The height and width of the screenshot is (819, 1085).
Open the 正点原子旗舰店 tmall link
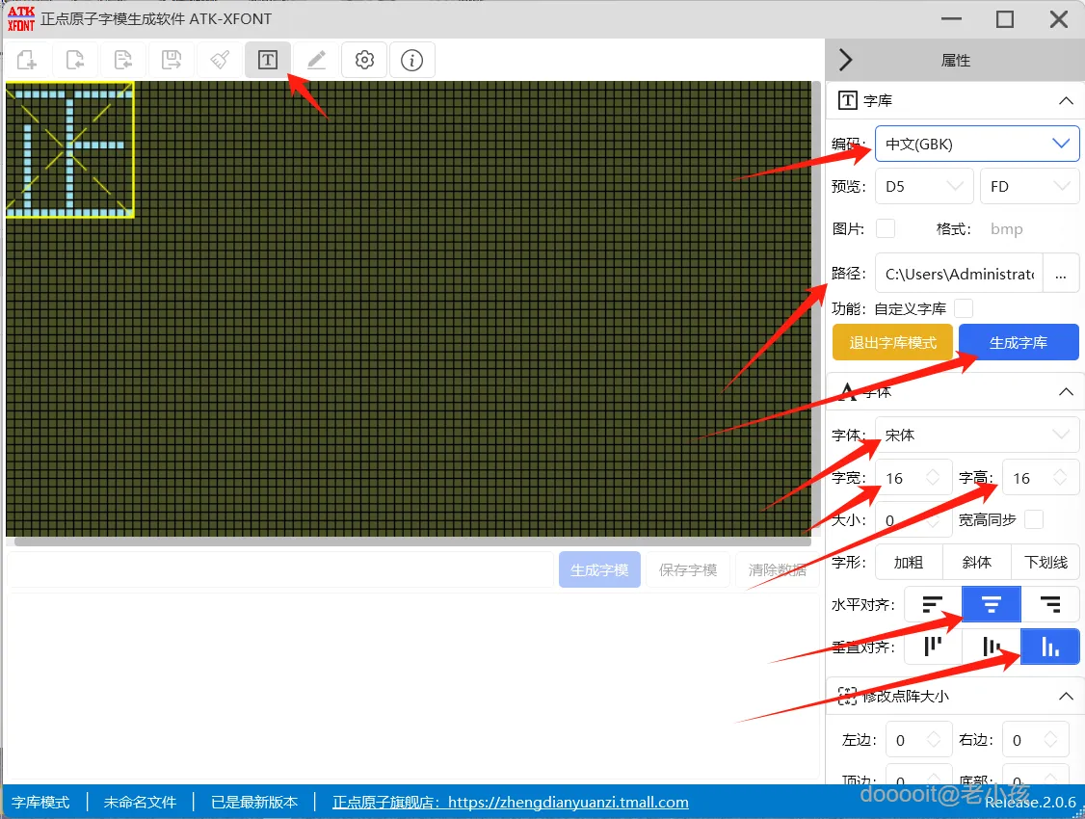click(510, 803)
